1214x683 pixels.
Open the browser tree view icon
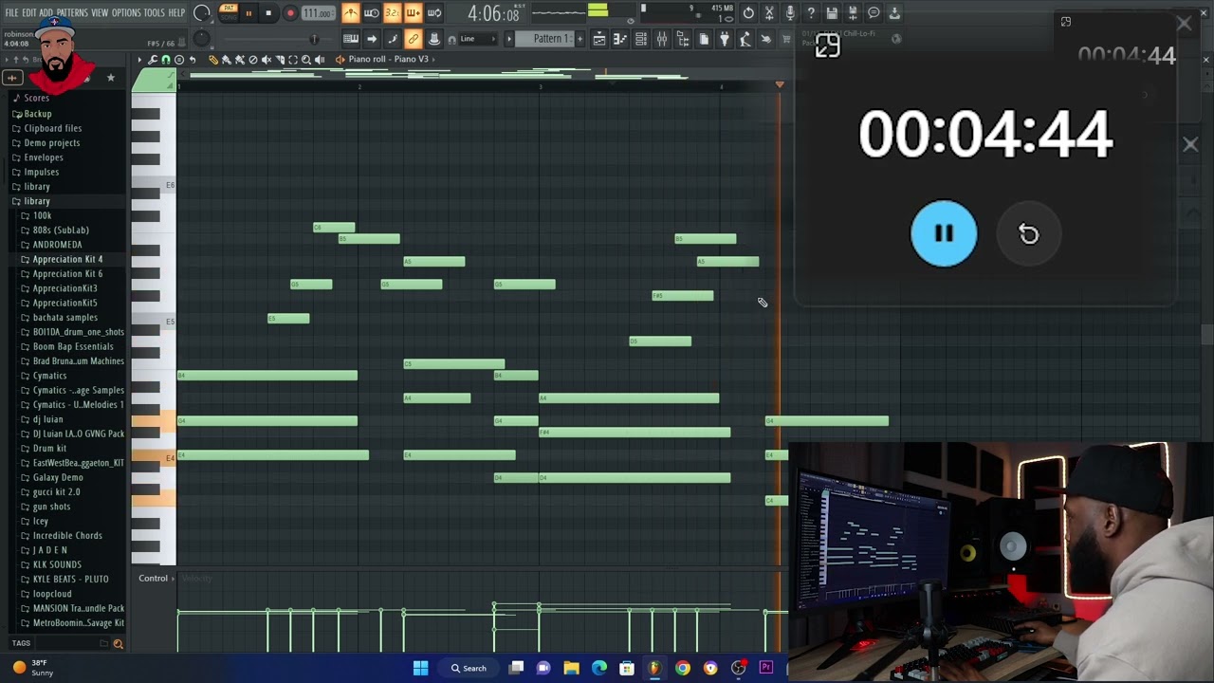683,39
